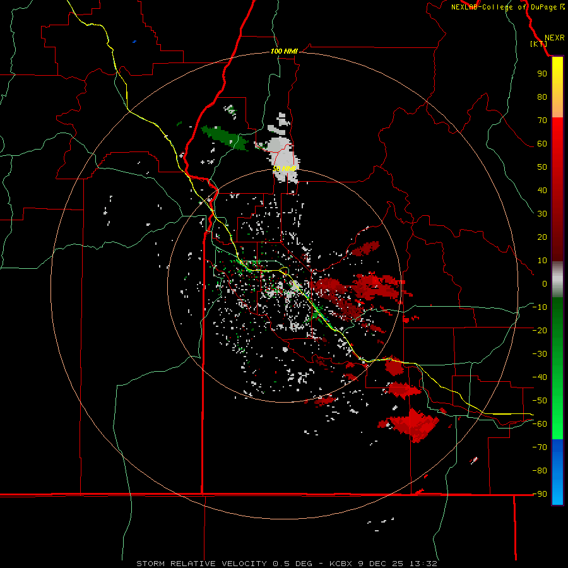
Task: Click the 50 NMI range ring label
Action: (x=284, y=169)
